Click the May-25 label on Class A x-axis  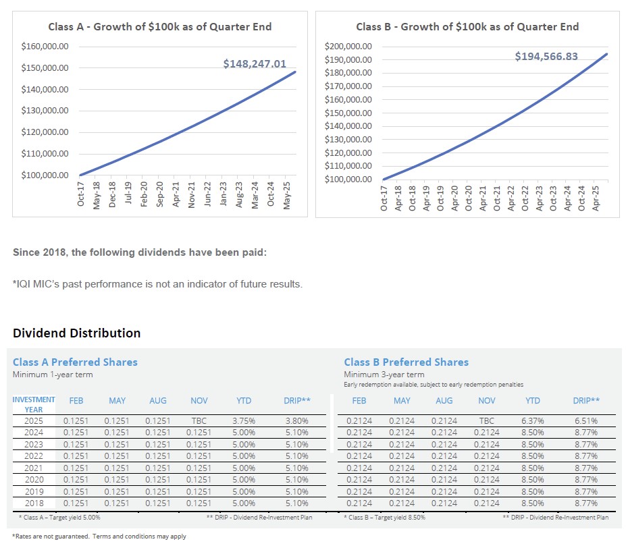click(287, 196)
